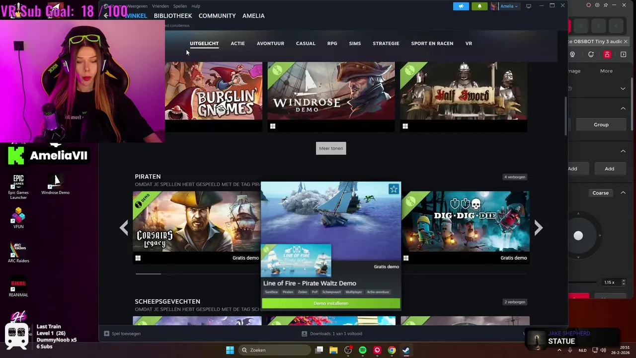The image size is (636, 358).
Task: Click 4 verborgen in Piraten section
Action: coord(515,177)
